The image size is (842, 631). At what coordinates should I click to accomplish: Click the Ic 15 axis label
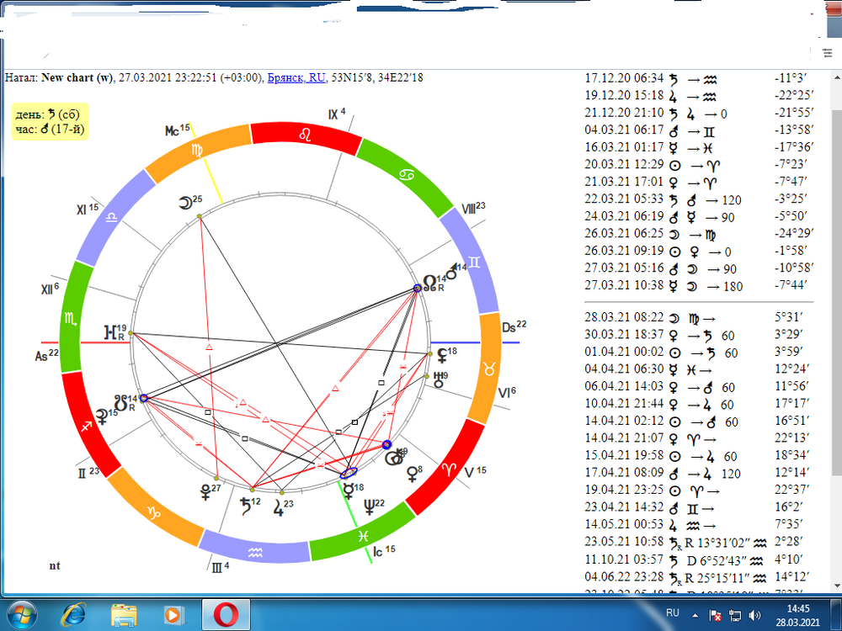(x=384, y=550)
